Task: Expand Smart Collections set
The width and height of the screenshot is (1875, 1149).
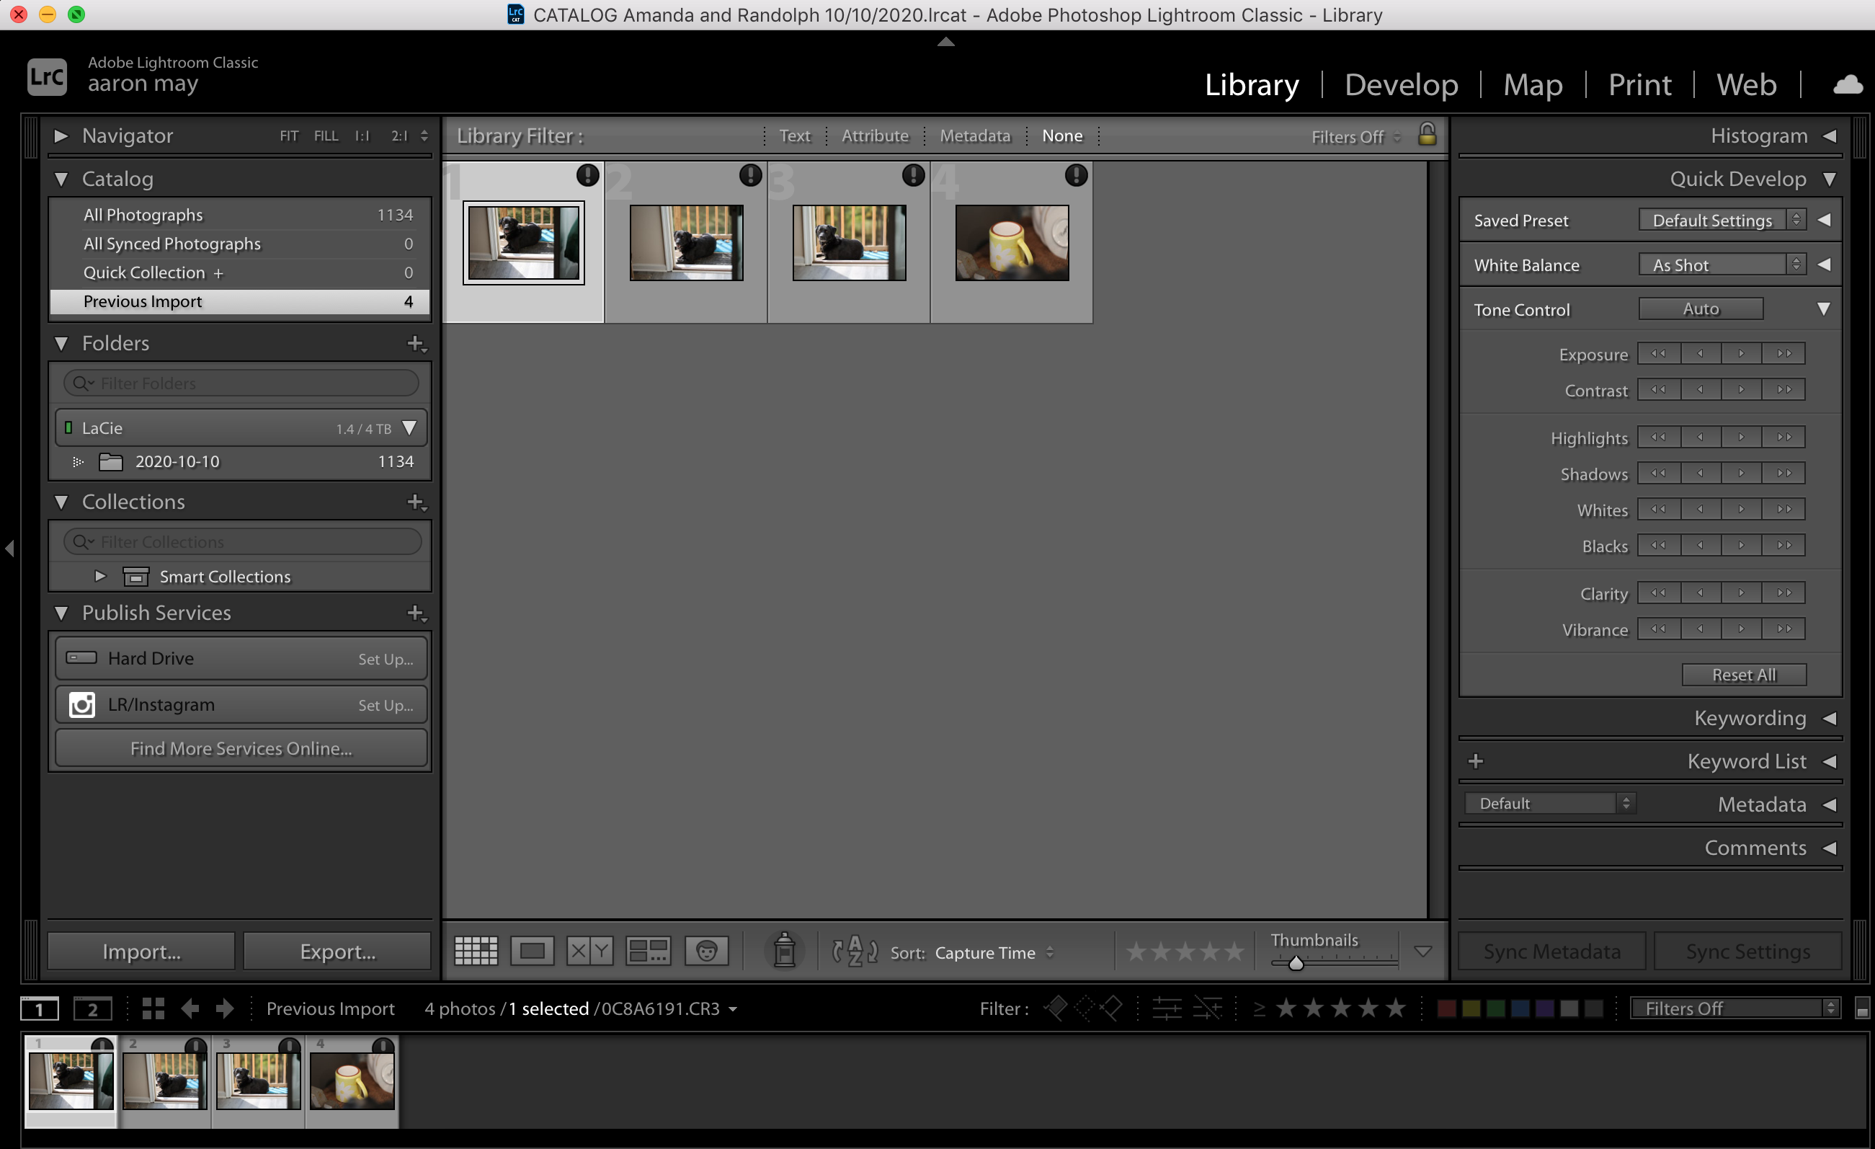Action: point(99,577)
